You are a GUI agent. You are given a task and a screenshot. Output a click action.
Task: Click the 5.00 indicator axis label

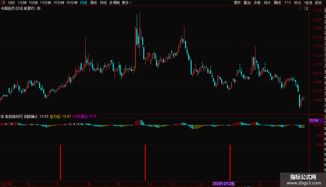tap(318, 145)
